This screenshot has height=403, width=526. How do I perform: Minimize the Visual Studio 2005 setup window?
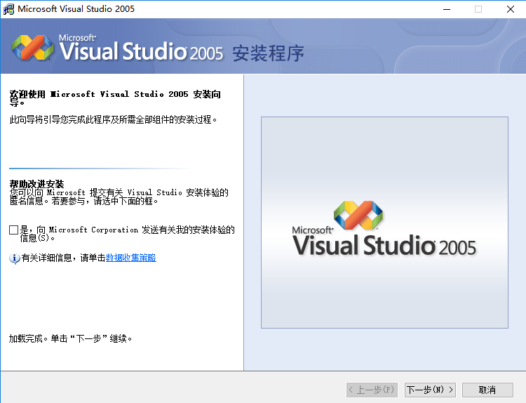click(x=447, y=9)
